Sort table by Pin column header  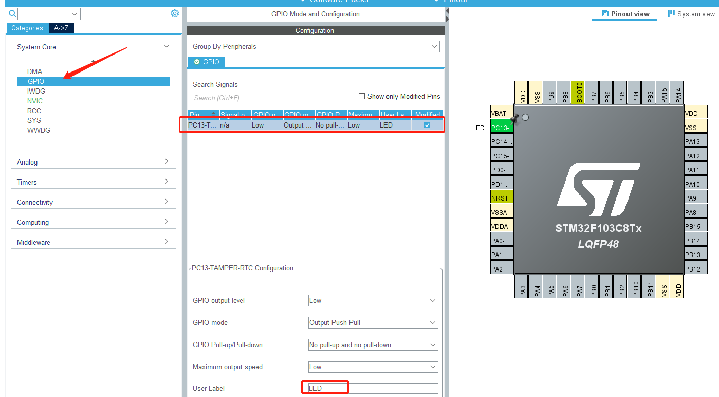[203, 114]
